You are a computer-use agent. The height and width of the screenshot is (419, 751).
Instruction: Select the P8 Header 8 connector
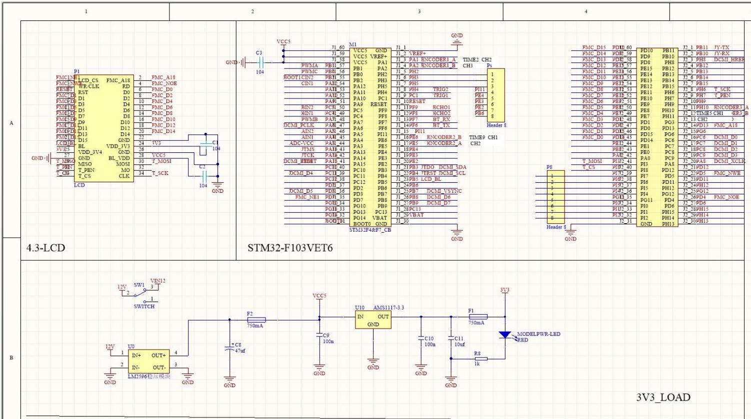point(555,197)
